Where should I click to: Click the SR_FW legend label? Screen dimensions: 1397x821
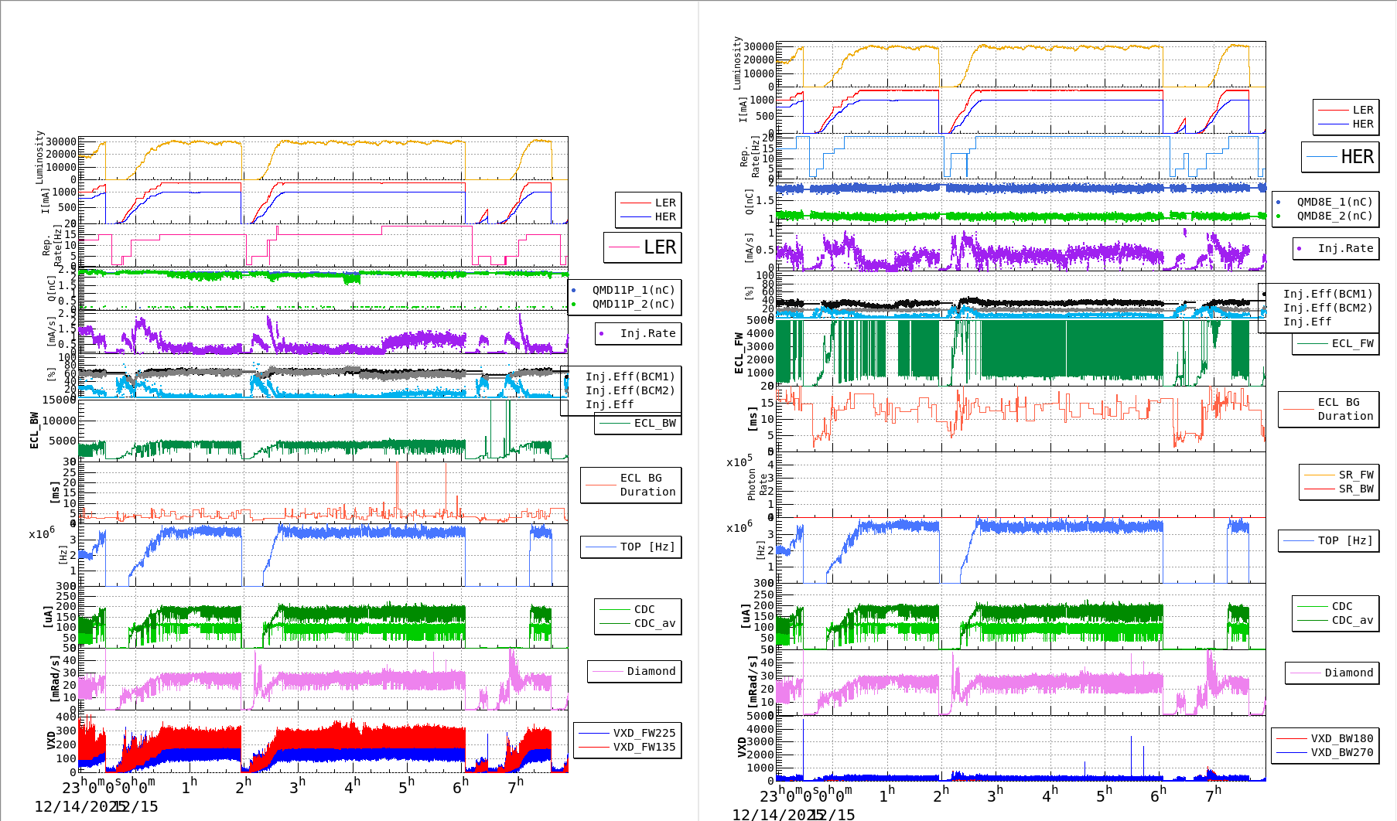[1356, 475]
